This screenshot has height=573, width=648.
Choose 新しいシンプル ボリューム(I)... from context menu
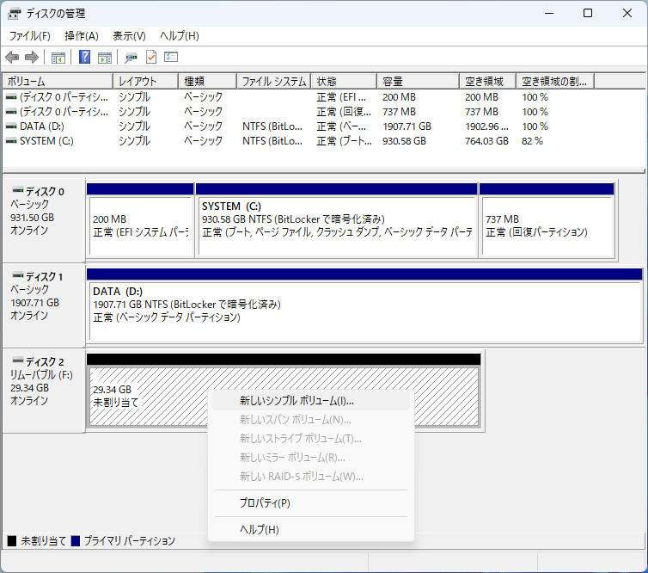[296, 401]
